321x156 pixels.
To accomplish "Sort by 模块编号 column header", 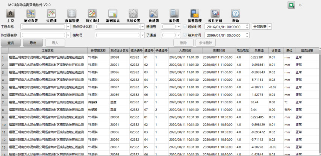I will click(136, 50).
